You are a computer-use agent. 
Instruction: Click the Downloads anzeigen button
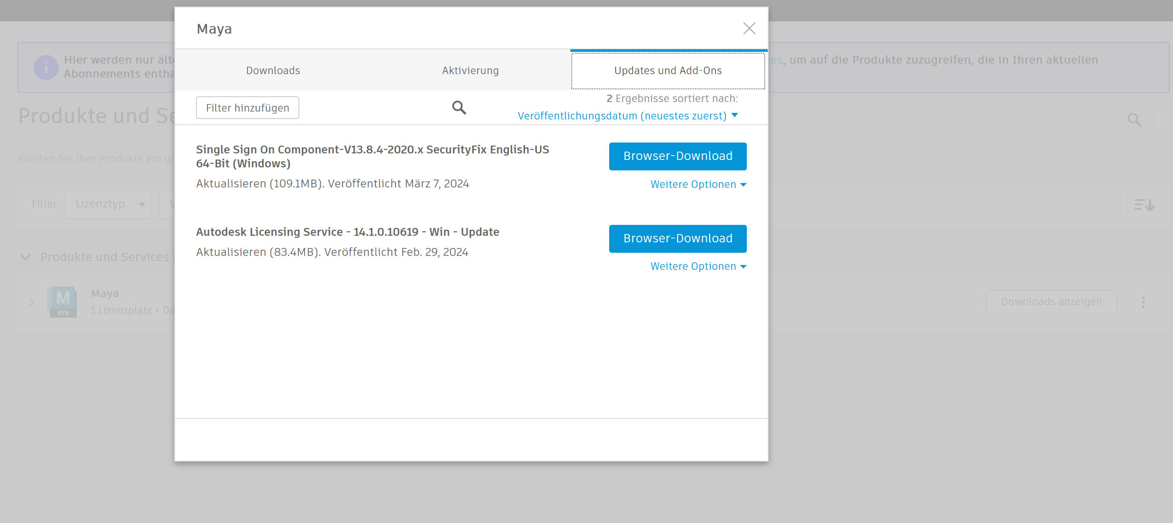[x=1051, y=302]
